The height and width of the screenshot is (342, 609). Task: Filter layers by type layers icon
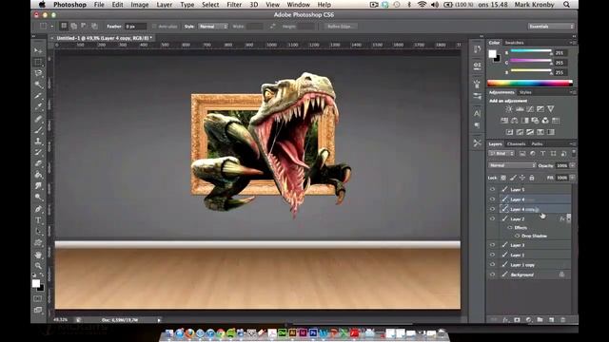(543, 154)
